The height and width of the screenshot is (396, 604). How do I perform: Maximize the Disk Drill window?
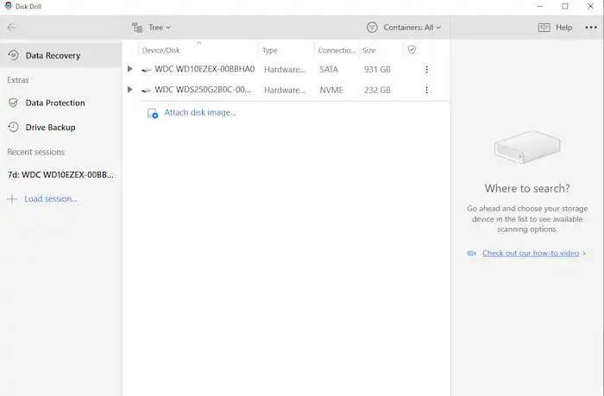click(x=564, y=6)
